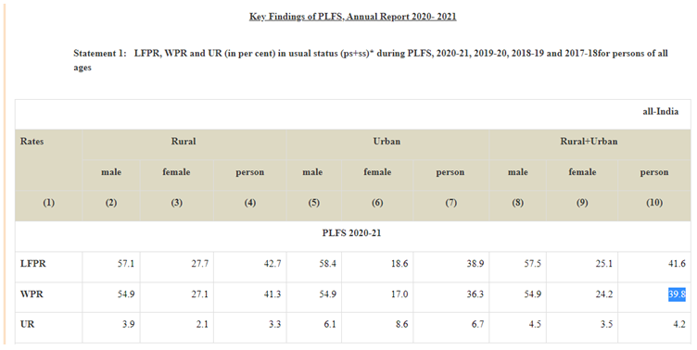Viewport: 697px width, 350px height.
Task: Click 'person' header under Rural+Urban
Action: [x=654, y=172]
